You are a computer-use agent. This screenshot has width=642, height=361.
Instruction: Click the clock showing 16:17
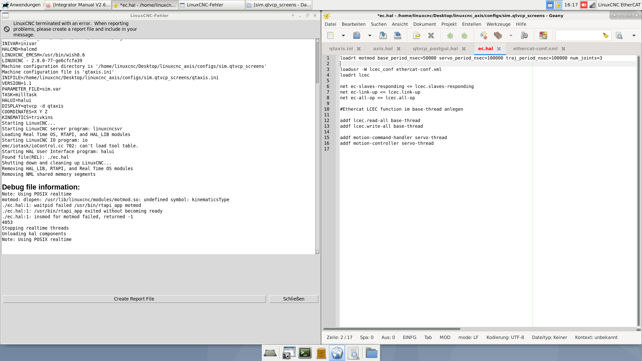point(571,5)
